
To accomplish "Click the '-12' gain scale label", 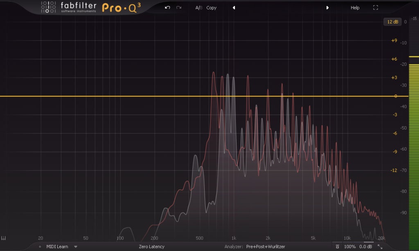I will (x=394, y=170).
